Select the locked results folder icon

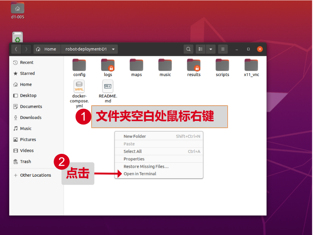pyautogui.click(x=194, y=65)
